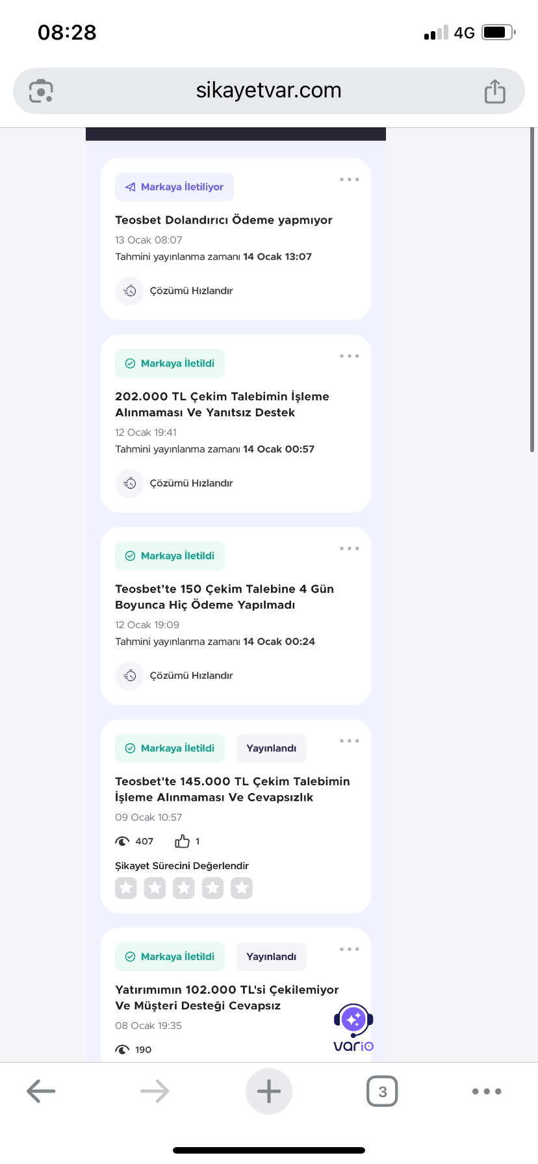Screen dimensions: 538x1164
Task: Open options menu for 150 Çekim complaint
Action: [x=349, y=548]
